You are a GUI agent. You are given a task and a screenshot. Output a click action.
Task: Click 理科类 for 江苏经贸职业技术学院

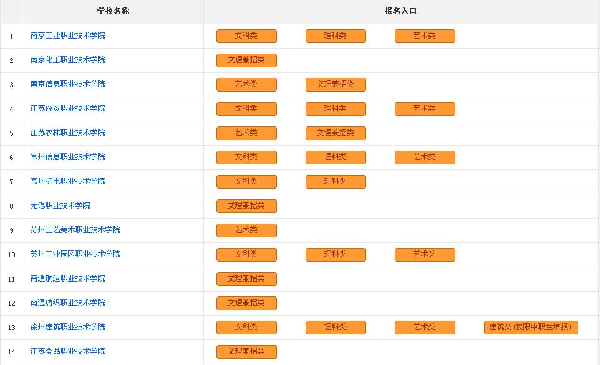pos(336,109)
